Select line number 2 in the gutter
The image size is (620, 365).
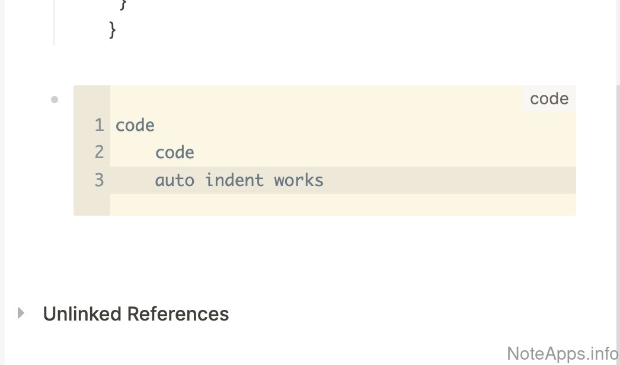click(99, 153)
